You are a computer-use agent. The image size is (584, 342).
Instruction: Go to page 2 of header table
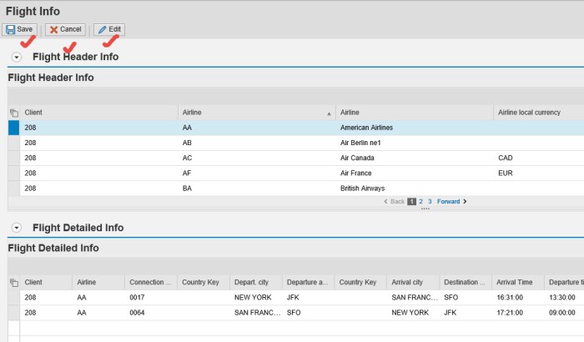coord(420,201)
